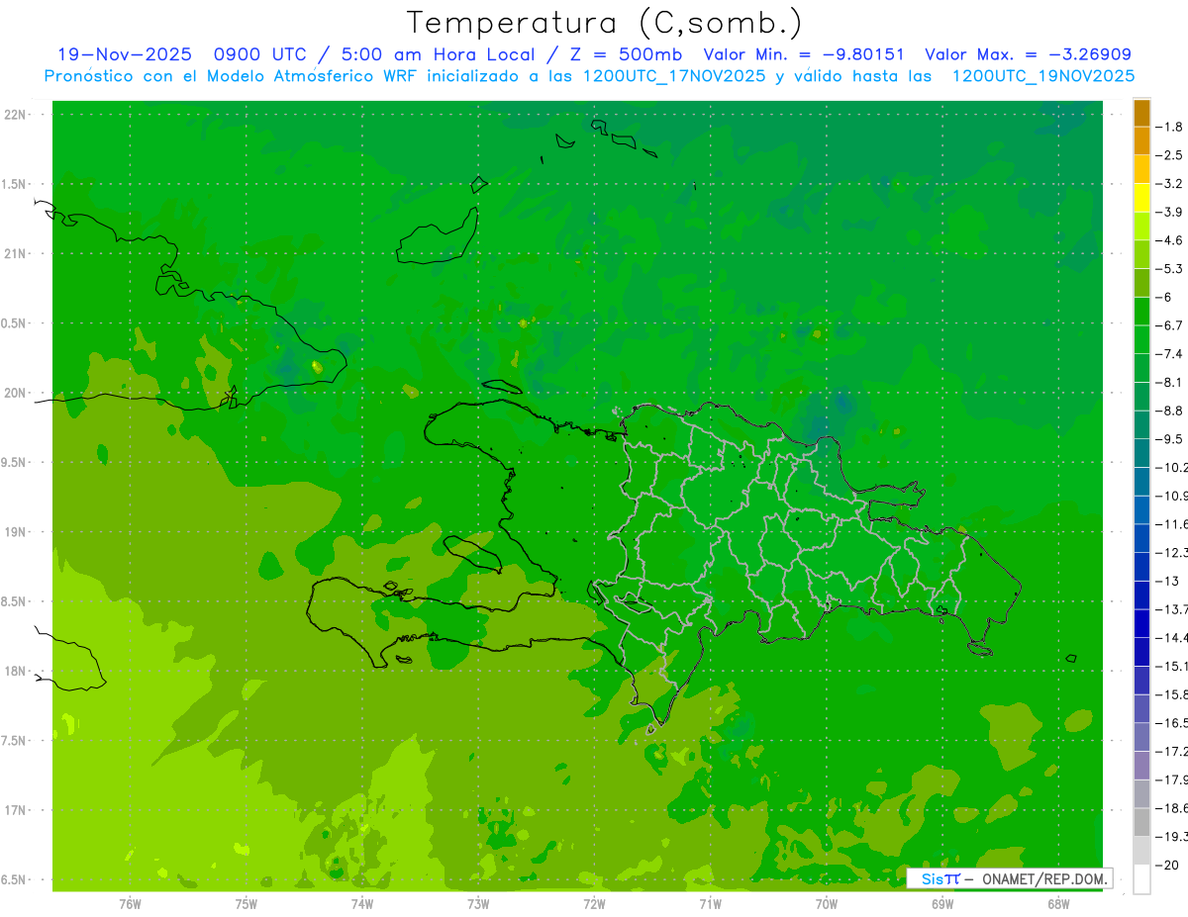
Task: Click the "-8.1" color bar label
Action: coord(1170,382)
